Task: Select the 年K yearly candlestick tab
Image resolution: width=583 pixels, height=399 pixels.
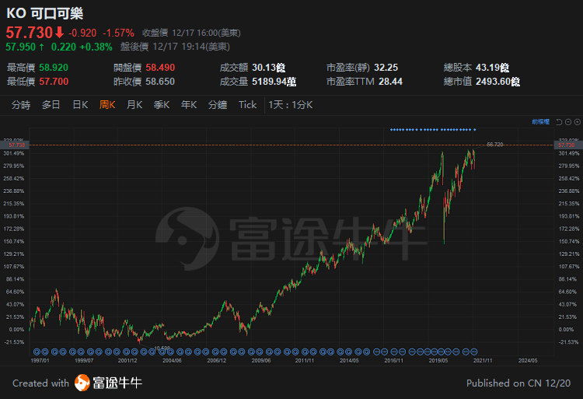Action: click(x=189, y=105)
